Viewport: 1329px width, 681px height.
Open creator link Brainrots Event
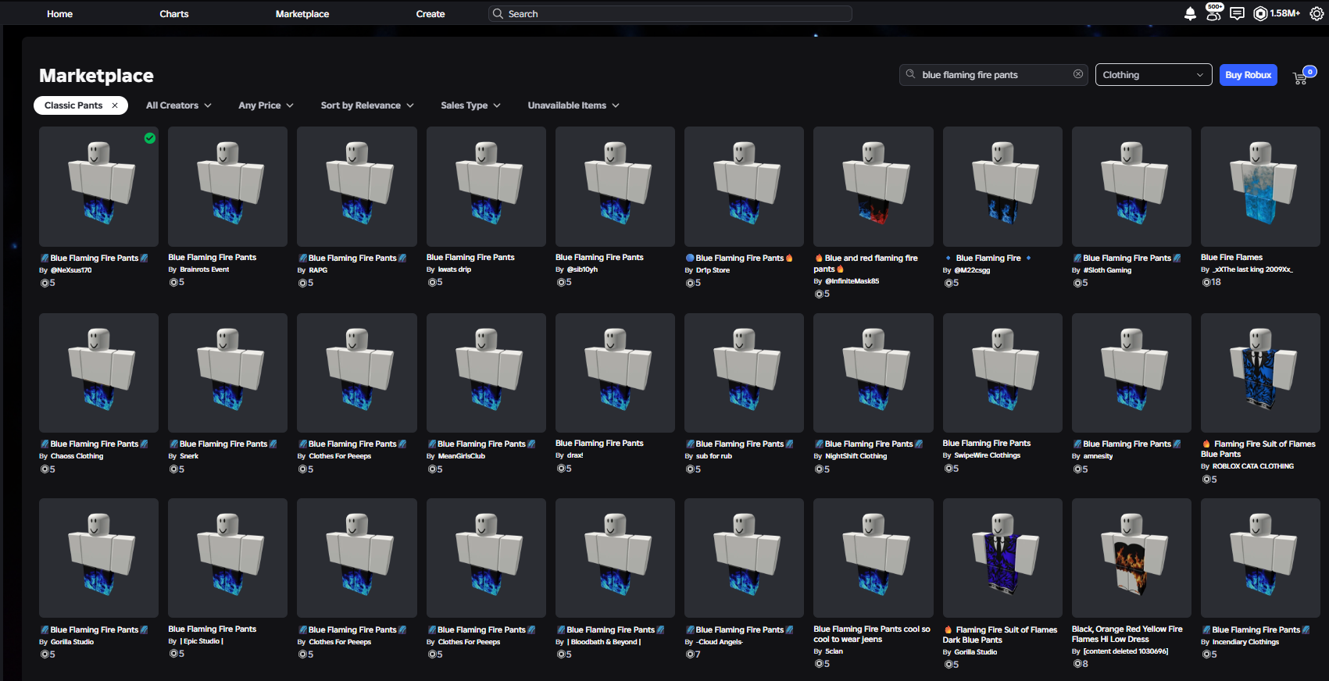205,269
